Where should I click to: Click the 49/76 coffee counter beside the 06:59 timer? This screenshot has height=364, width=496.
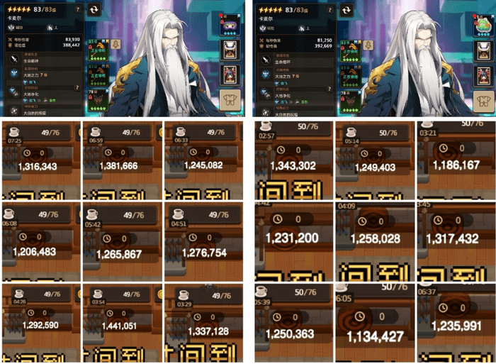point(131,133)
